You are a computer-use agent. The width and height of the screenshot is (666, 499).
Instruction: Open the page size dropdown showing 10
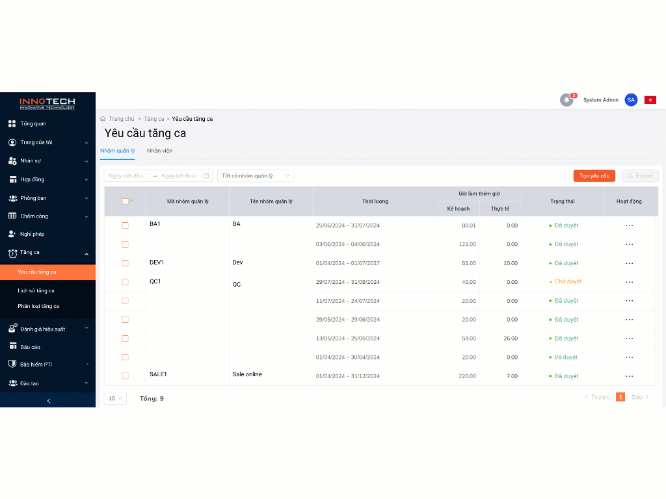(x=115, y=398)
